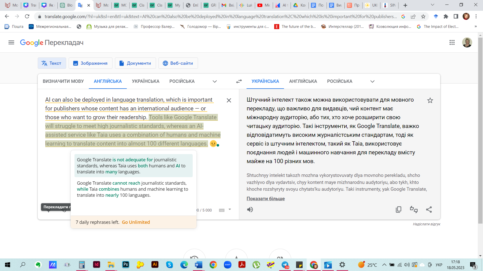Open the Google account avatar on the page
Image resolution: width=483 pixels, height=271 pixels.
(x=467, y=42)
